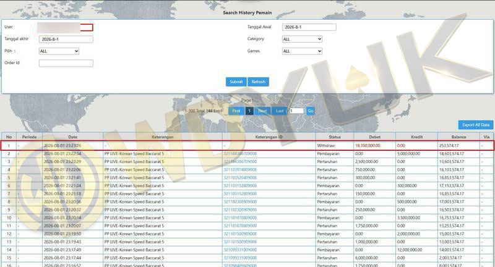
Task: Click the Tanggal Awal date field
Action: pyautogui.click(x=309, y=27)
